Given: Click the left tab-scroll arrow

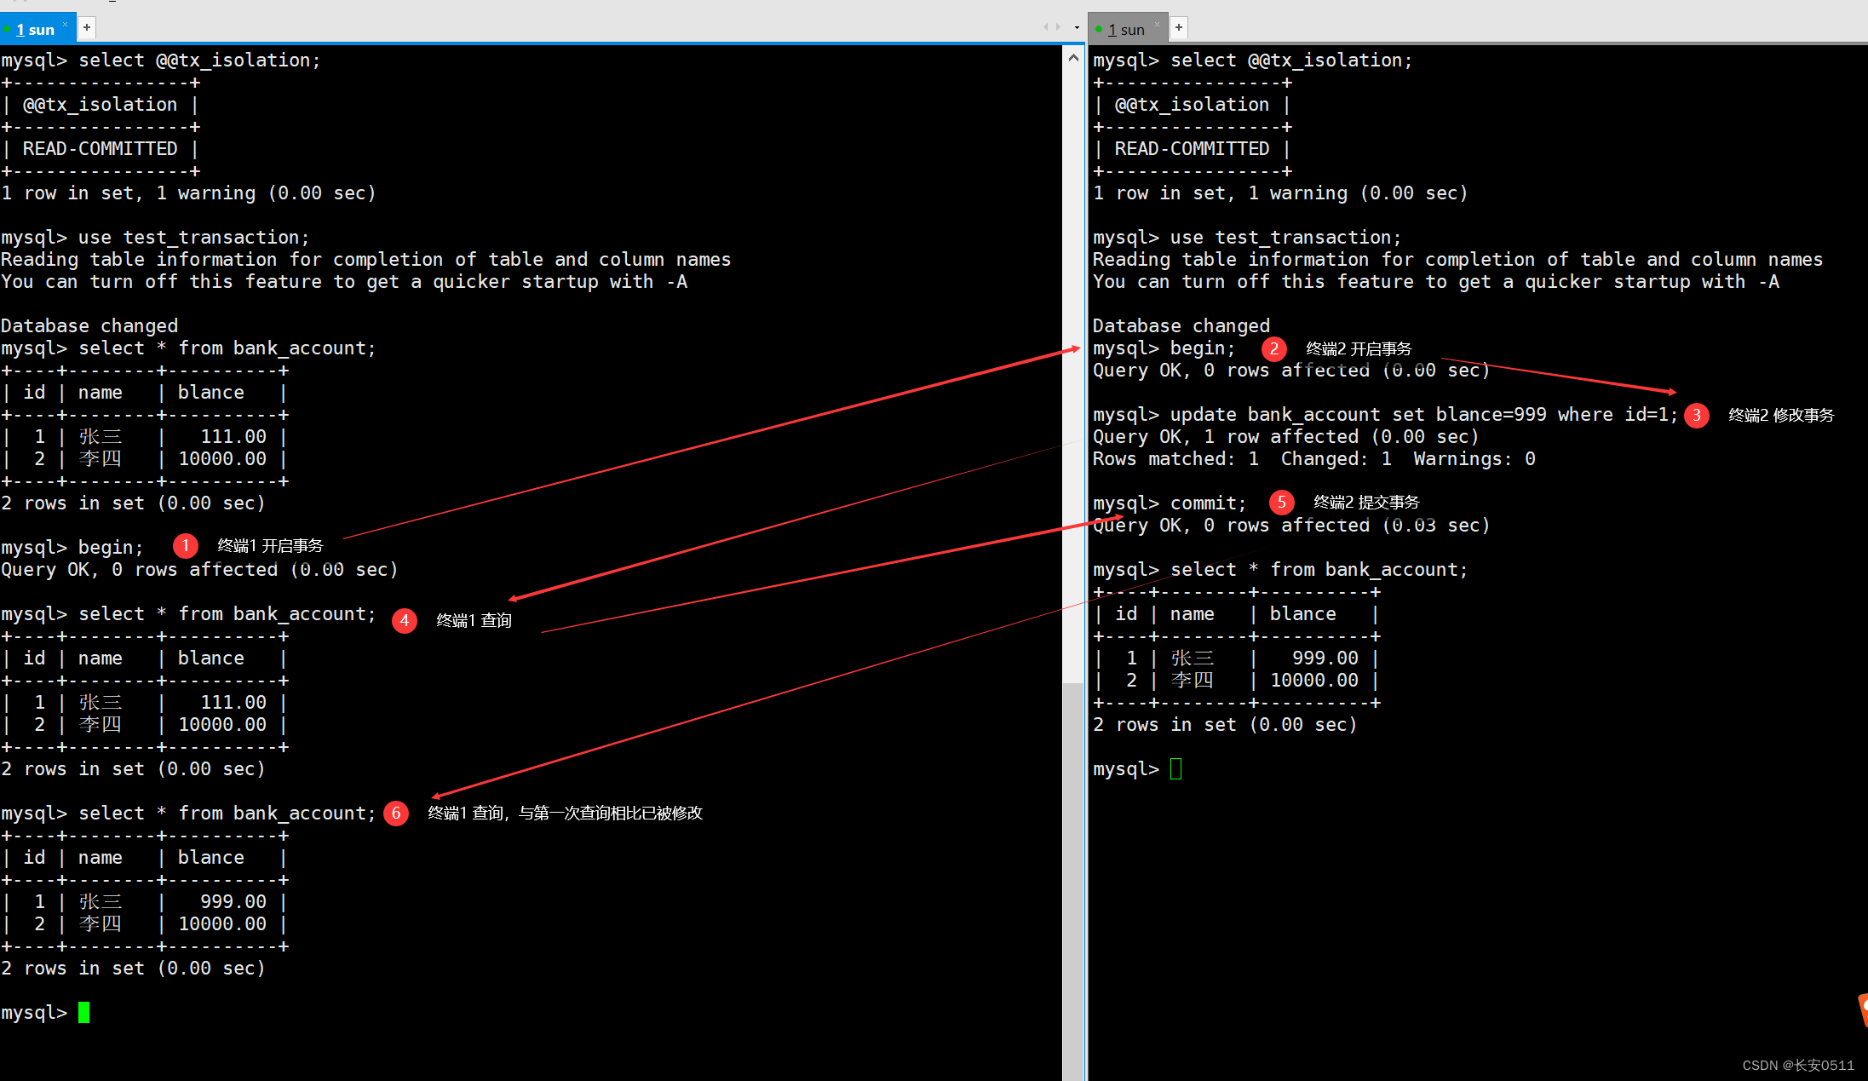Looking at the screenshot, I should 1046,27.
